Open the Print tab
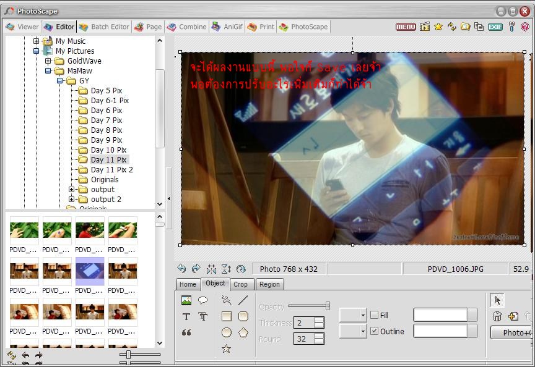The height and width of the screenshot is (367, 535). pyautogui.click(x=261, y=27)
